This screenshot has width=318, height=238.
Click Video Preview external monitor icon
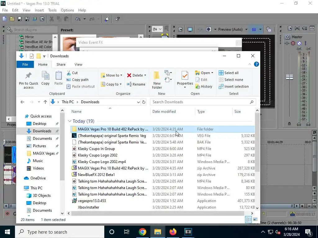click(190, 29)
